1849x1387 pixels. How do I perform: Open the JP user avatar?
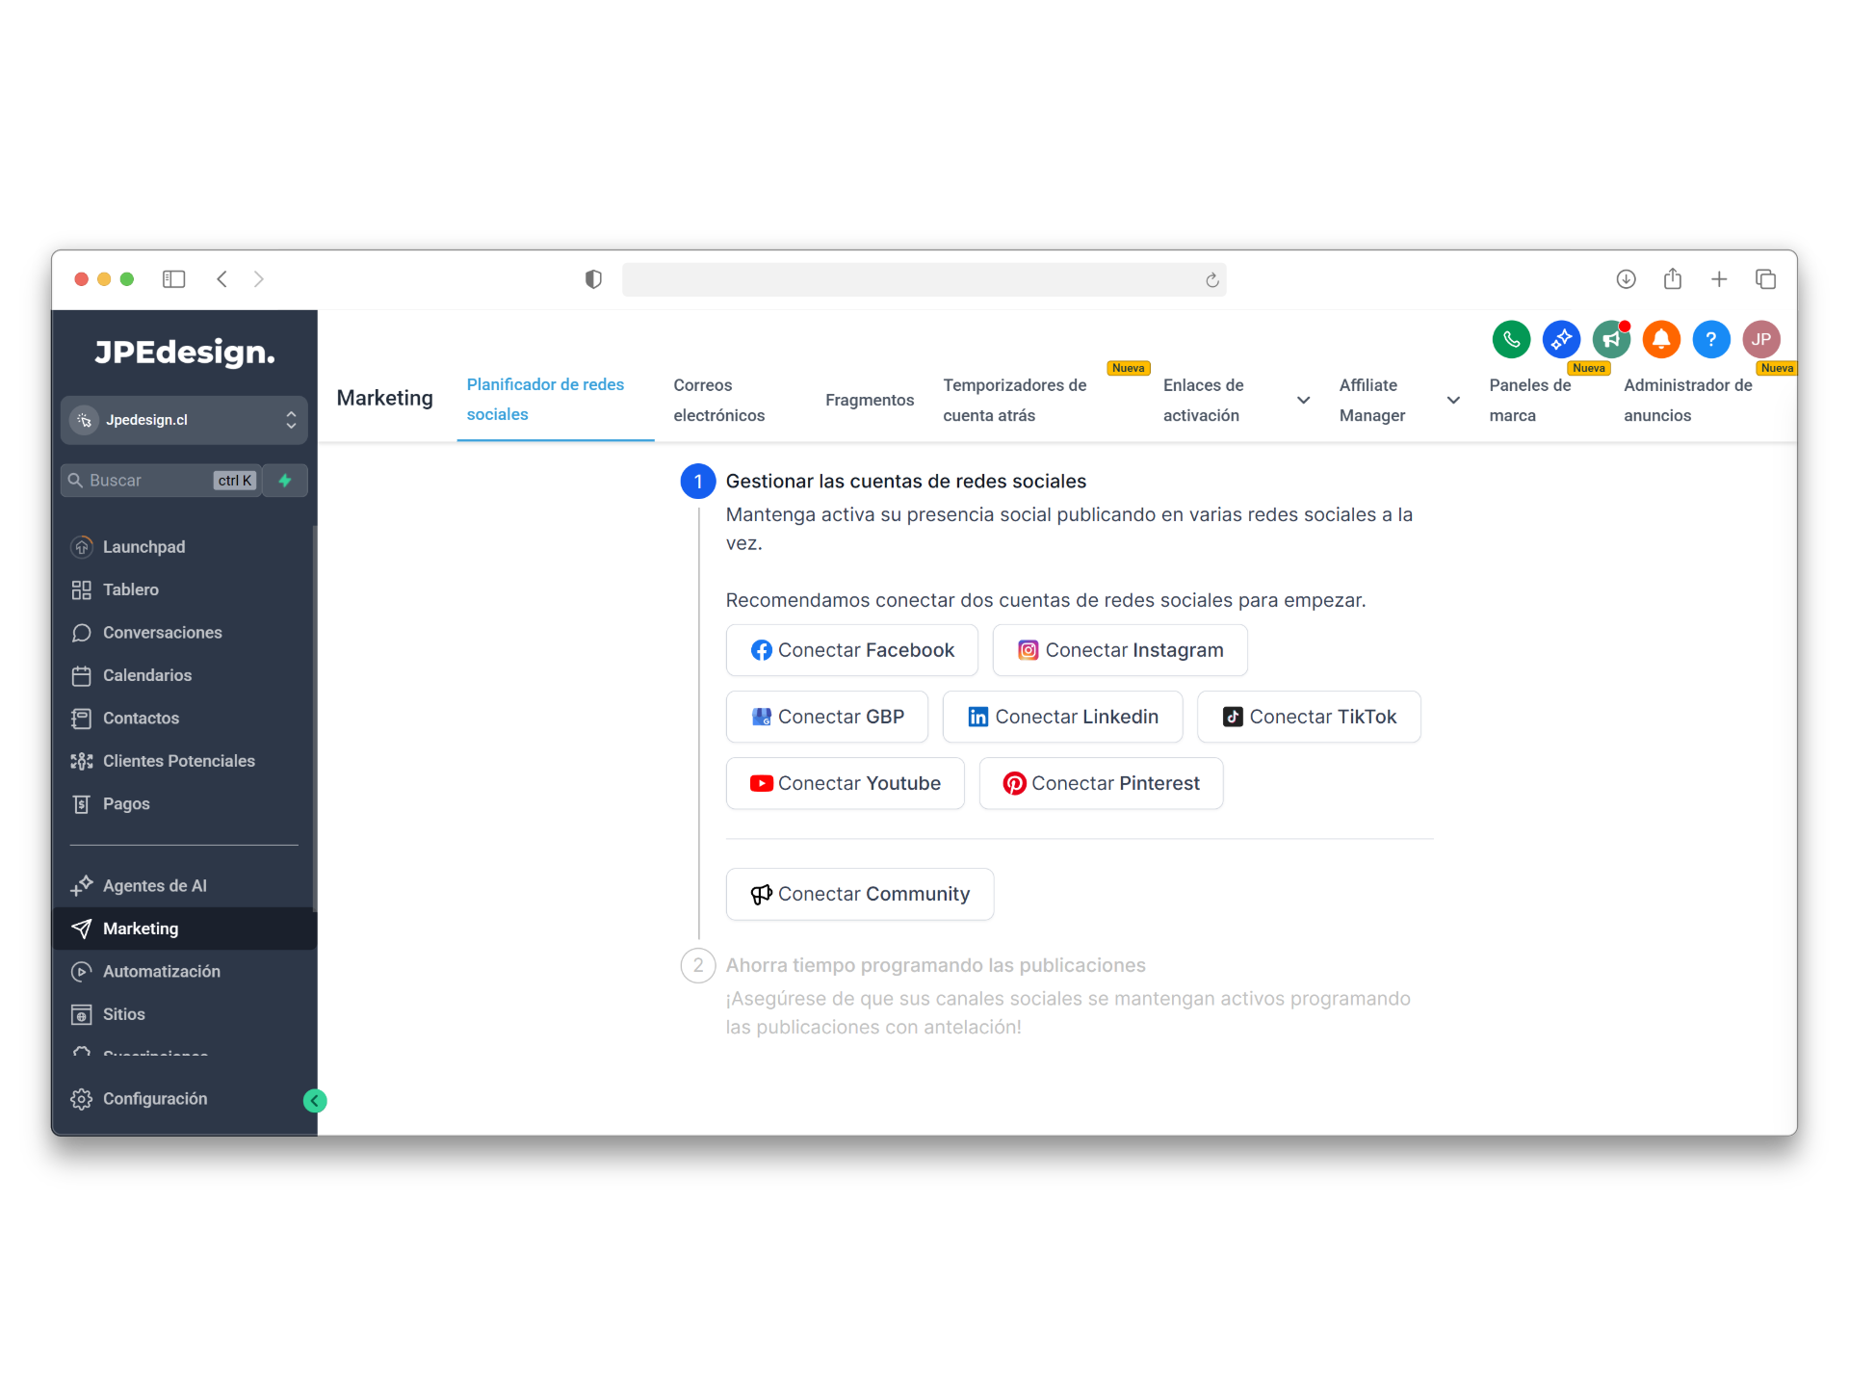pyautogui.click(x=1761, y=339)
